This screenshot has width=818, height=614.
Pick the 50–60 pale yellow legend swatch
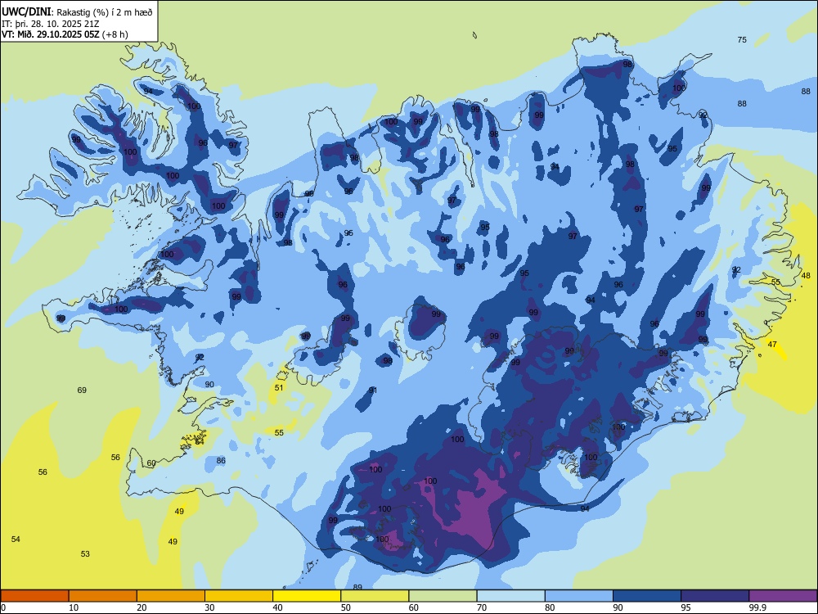tap(375, 596)
